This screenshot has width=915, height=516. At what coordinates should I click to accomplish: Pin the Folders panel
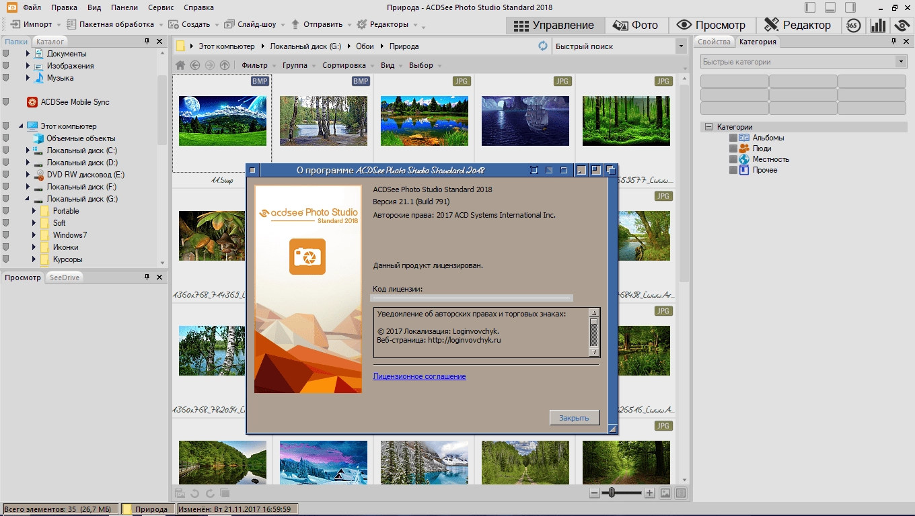tap(147, 42)
